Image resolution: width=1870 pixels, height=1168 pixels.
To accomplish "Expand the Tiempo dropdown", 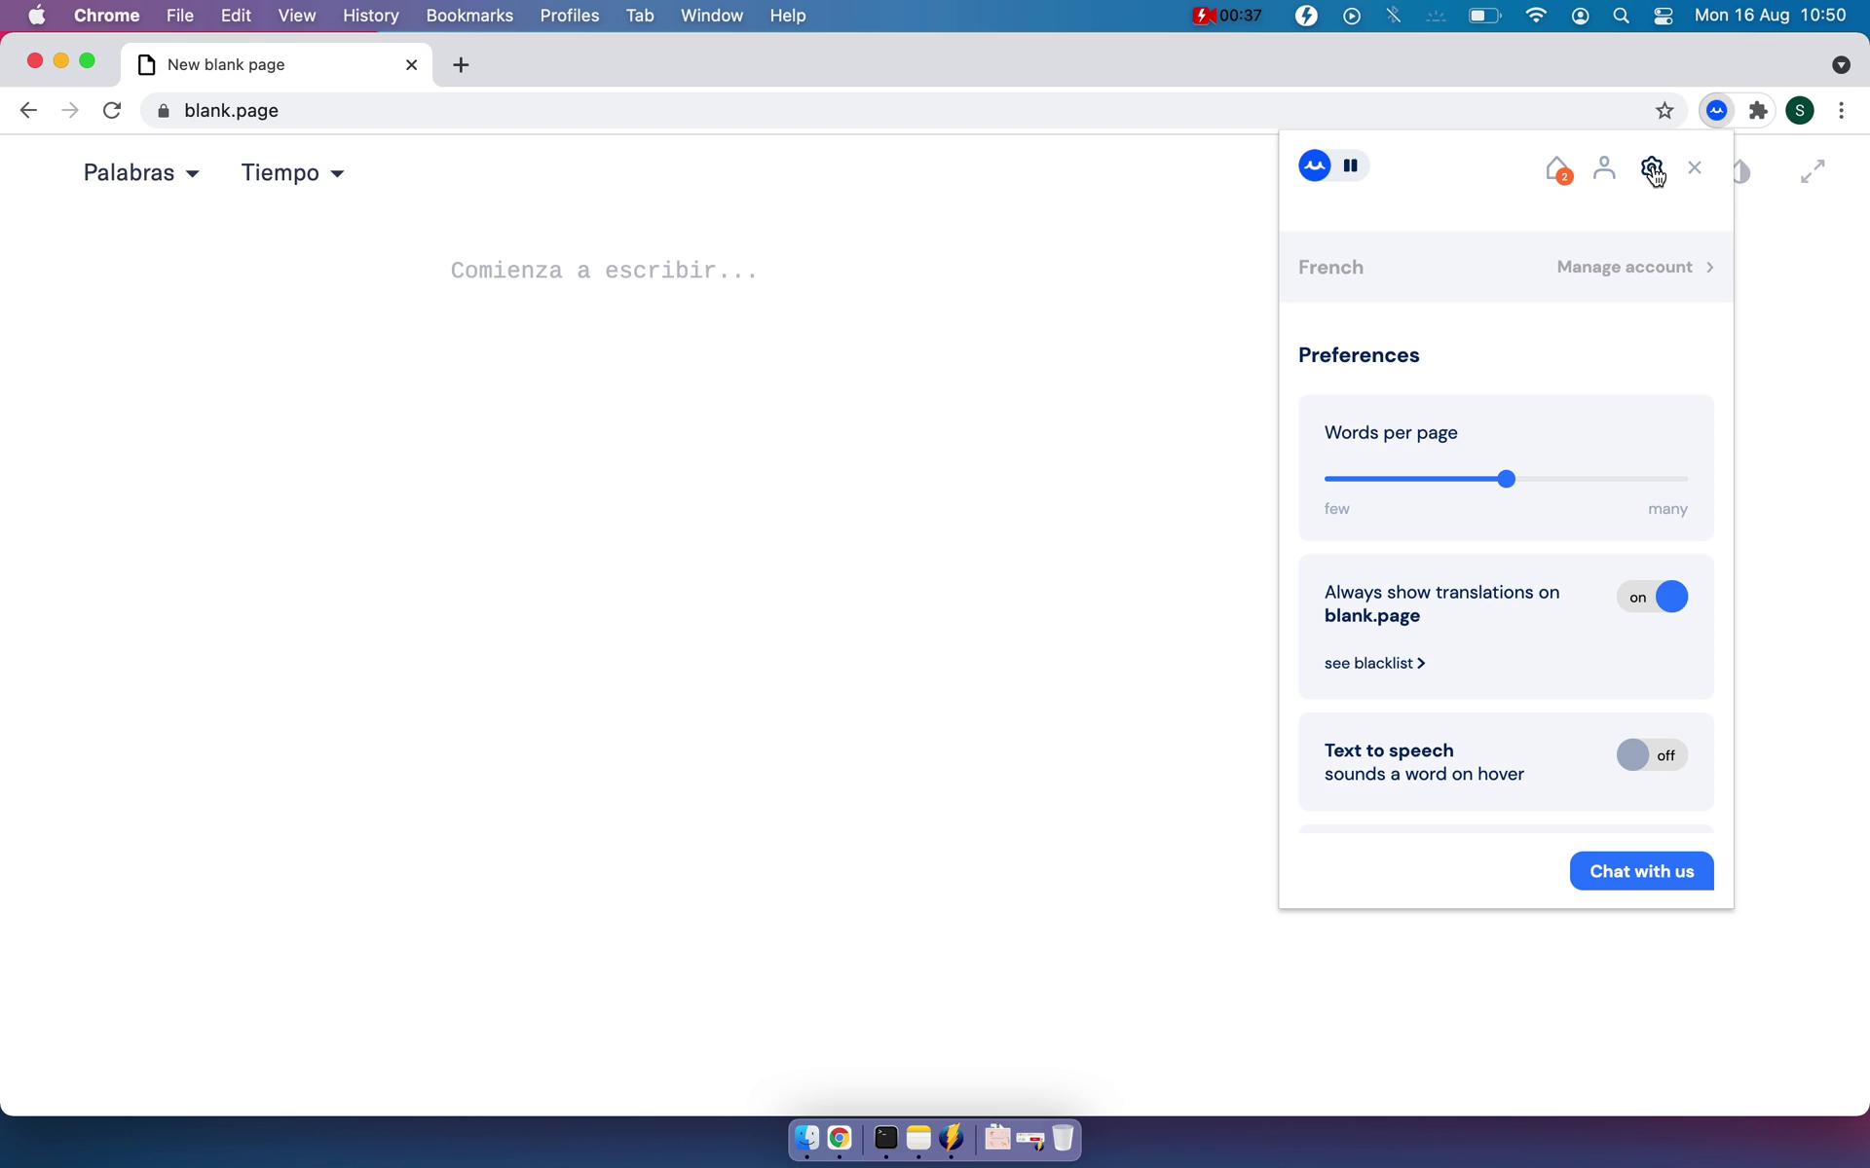I will pos(293,173).
